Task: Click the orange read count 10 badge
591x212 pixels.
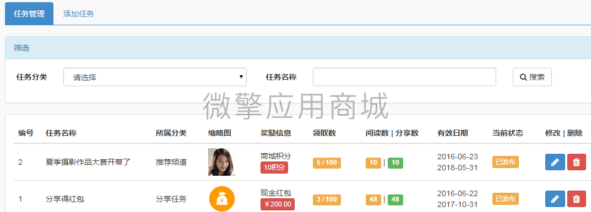Action: tap(373, 163)
